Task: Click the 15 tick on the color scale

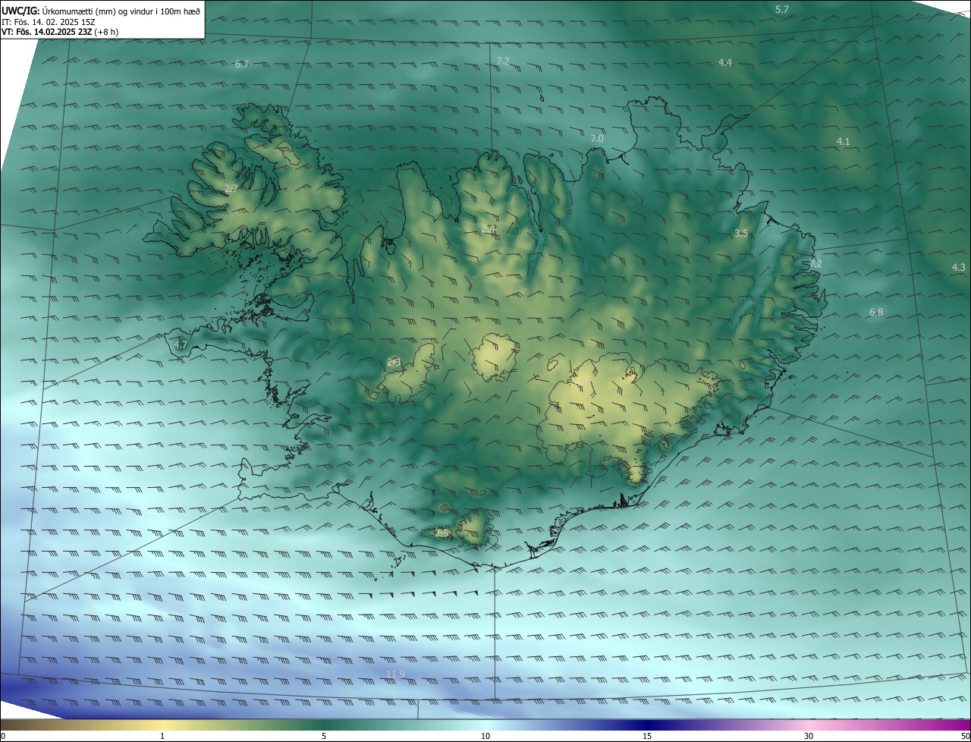Action: pos(647,736)
